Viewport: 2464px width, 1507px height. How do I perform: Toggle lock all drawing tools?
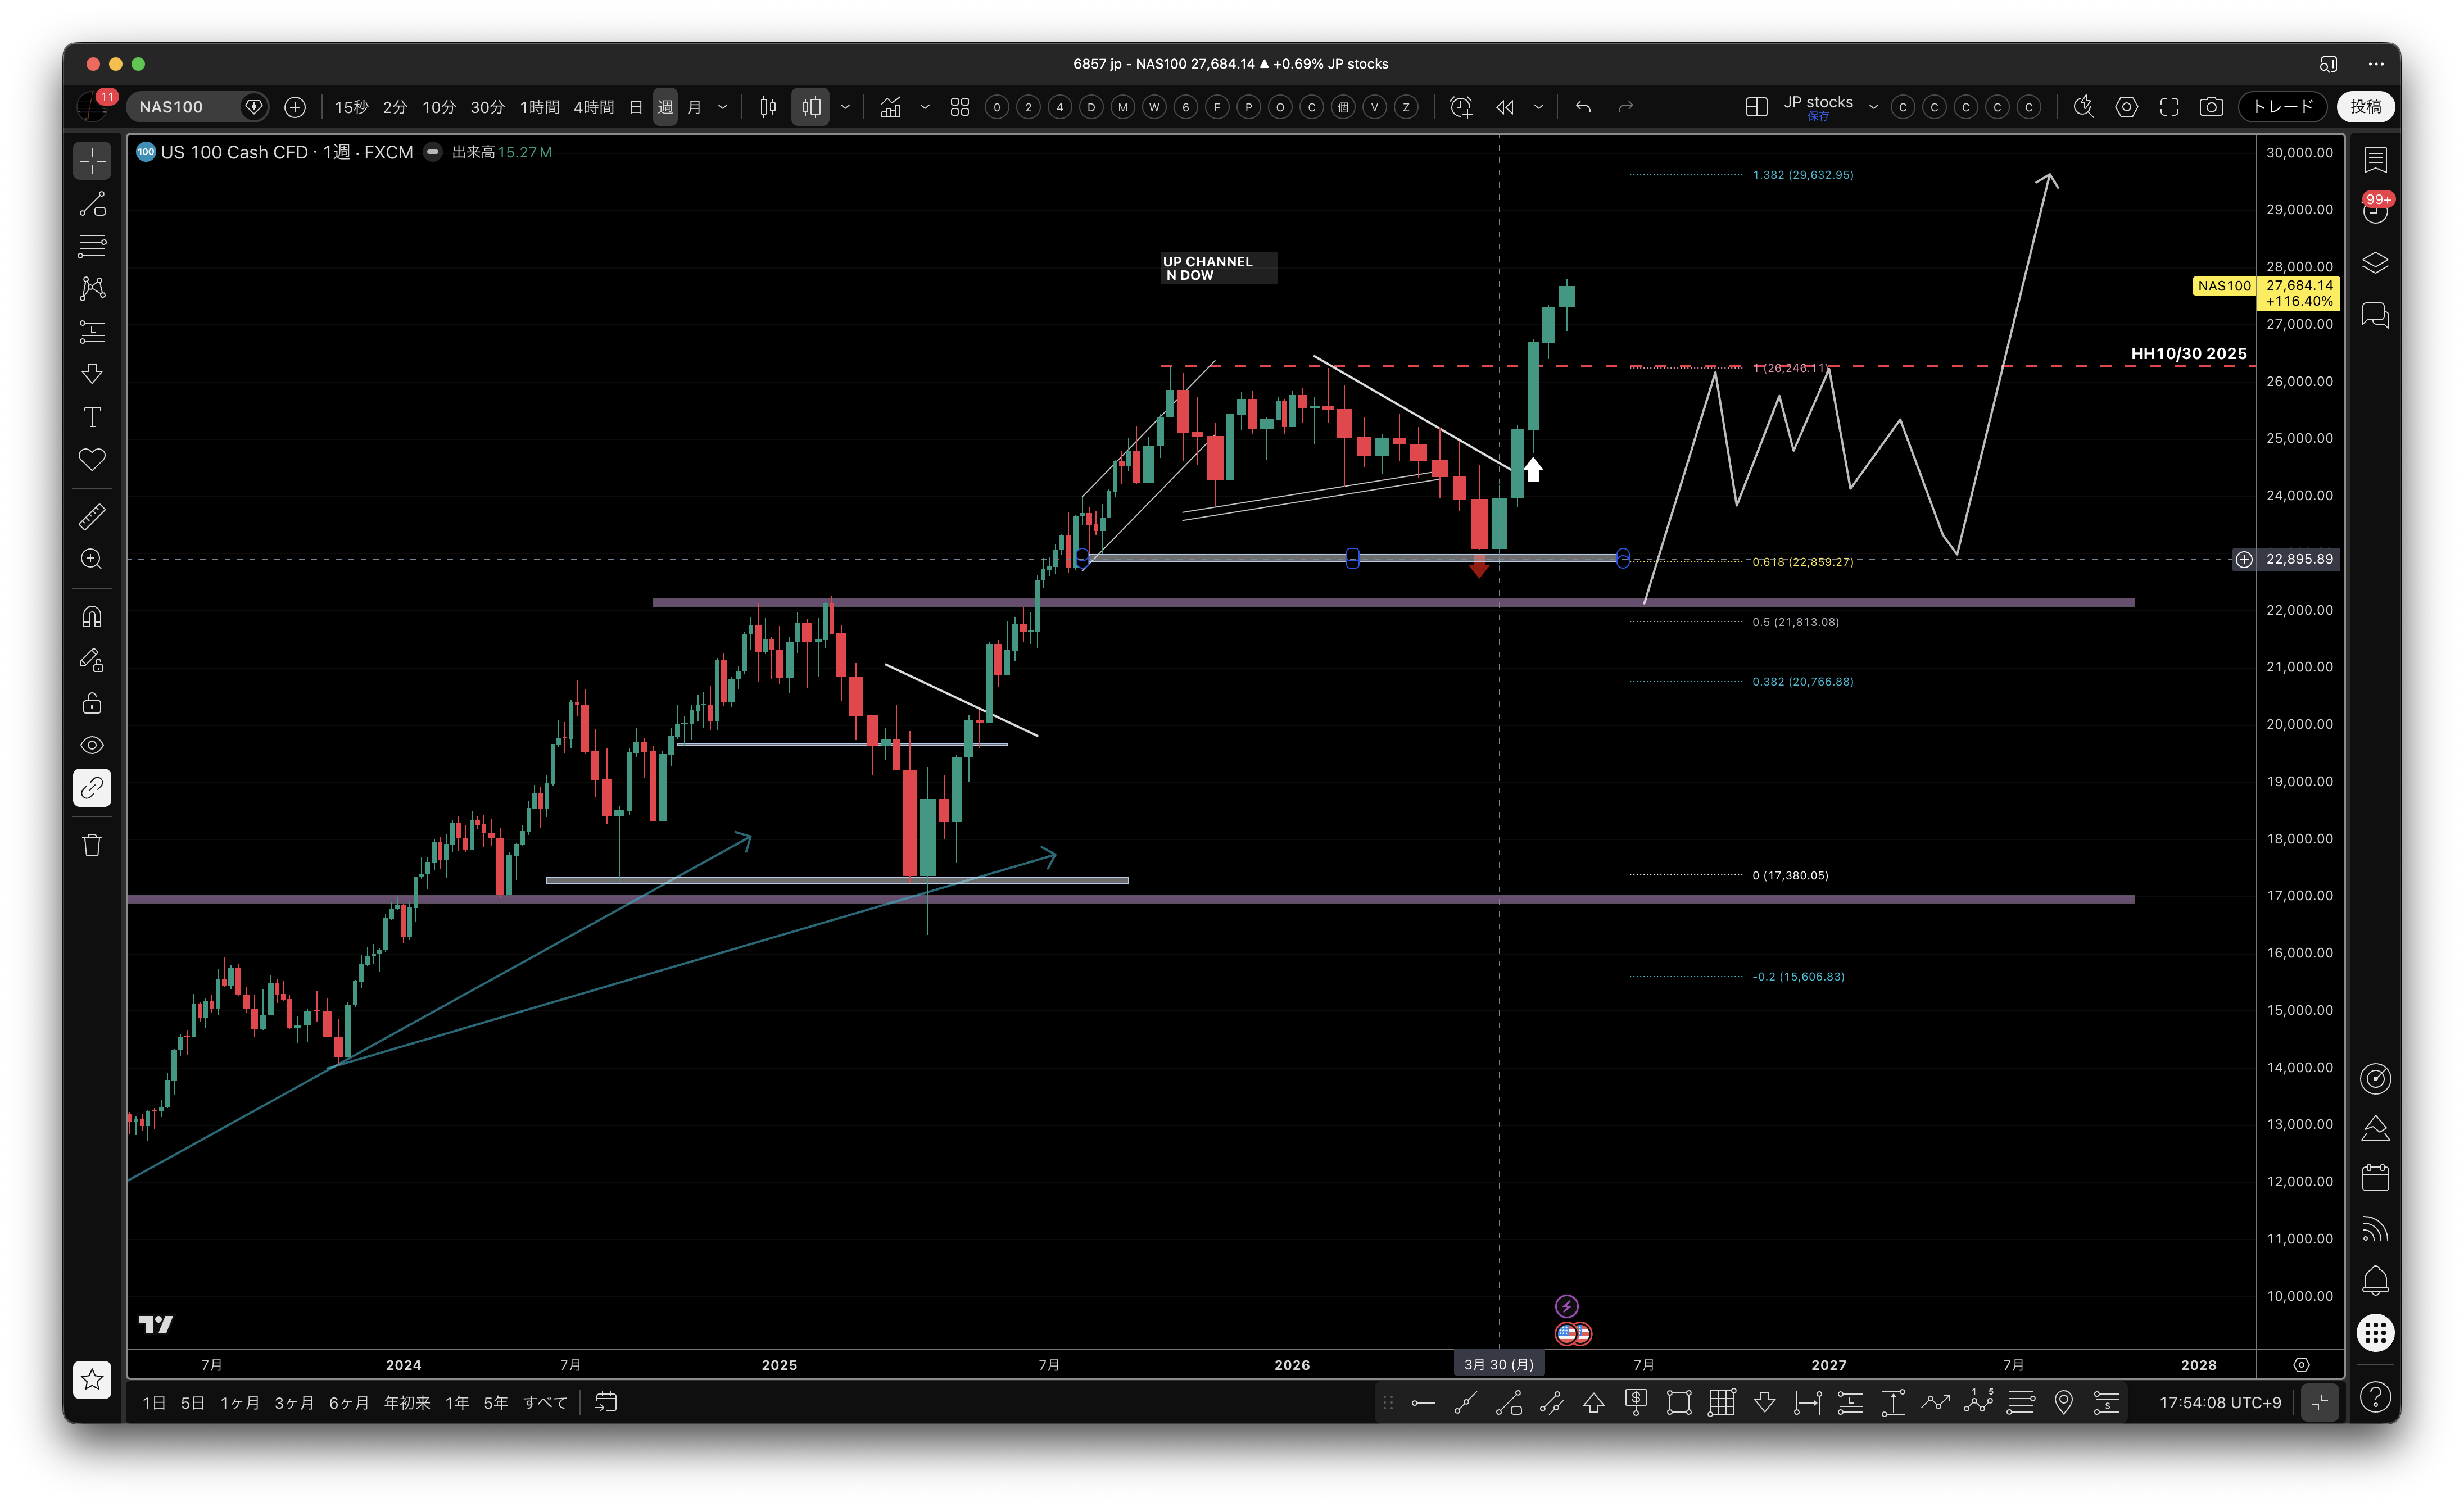[x=92, y=703]
